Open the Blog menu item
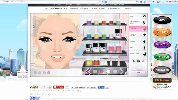 tap(66, 9)
